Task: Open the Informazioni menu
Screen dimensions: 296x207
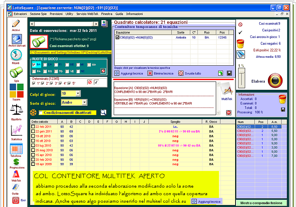Action: coord(134,14)
